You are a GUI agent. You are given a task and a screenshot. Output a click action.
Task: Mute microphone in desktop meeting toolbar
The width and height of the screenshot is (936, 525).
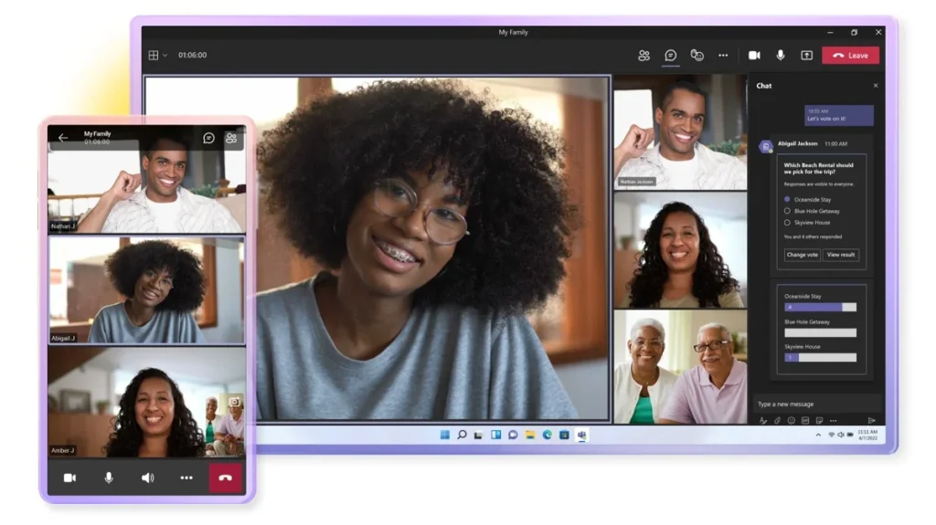(x=780, y=56)
